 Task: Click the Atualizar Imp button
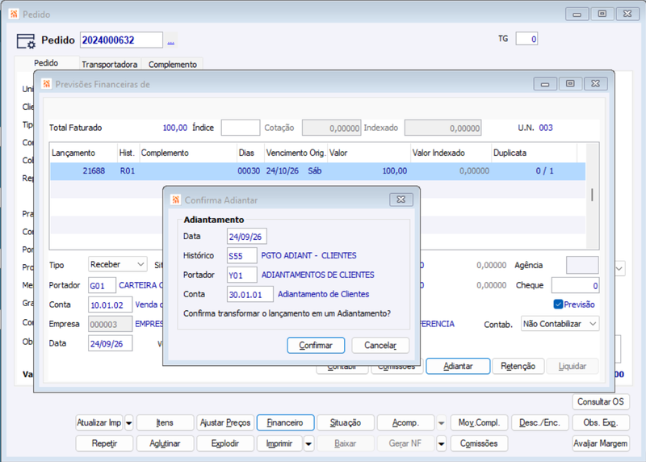click(x=99, y=423)
